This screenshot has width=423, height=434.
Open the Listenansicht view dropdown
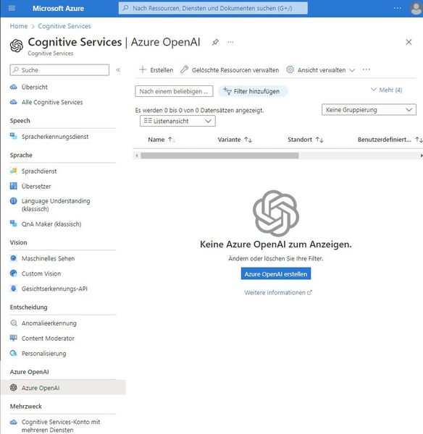[177, 121]
